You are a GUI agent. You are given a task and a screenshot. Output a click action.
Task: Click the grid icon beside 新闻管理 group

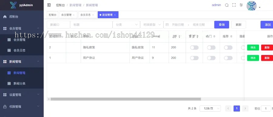tap(5, 62)
